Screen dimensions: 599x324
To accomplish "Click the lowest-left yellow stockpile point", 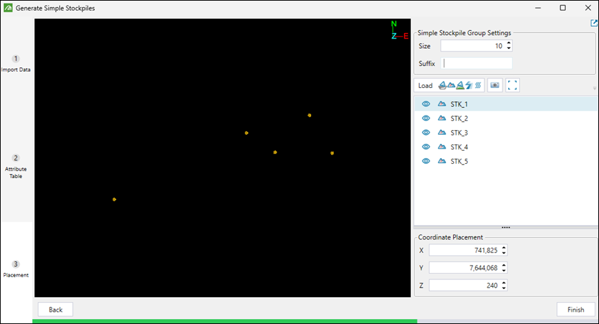I will pos(114,199).
